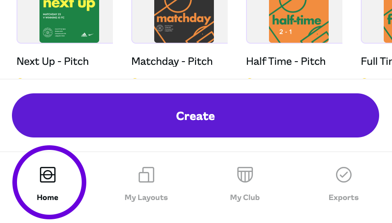Switch to the My Club tab label
392x223 pixels.
tap(245, 197)
